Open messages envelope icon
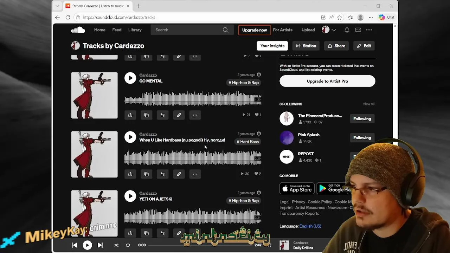Screen dimensions: 450x253 point(358,30)
